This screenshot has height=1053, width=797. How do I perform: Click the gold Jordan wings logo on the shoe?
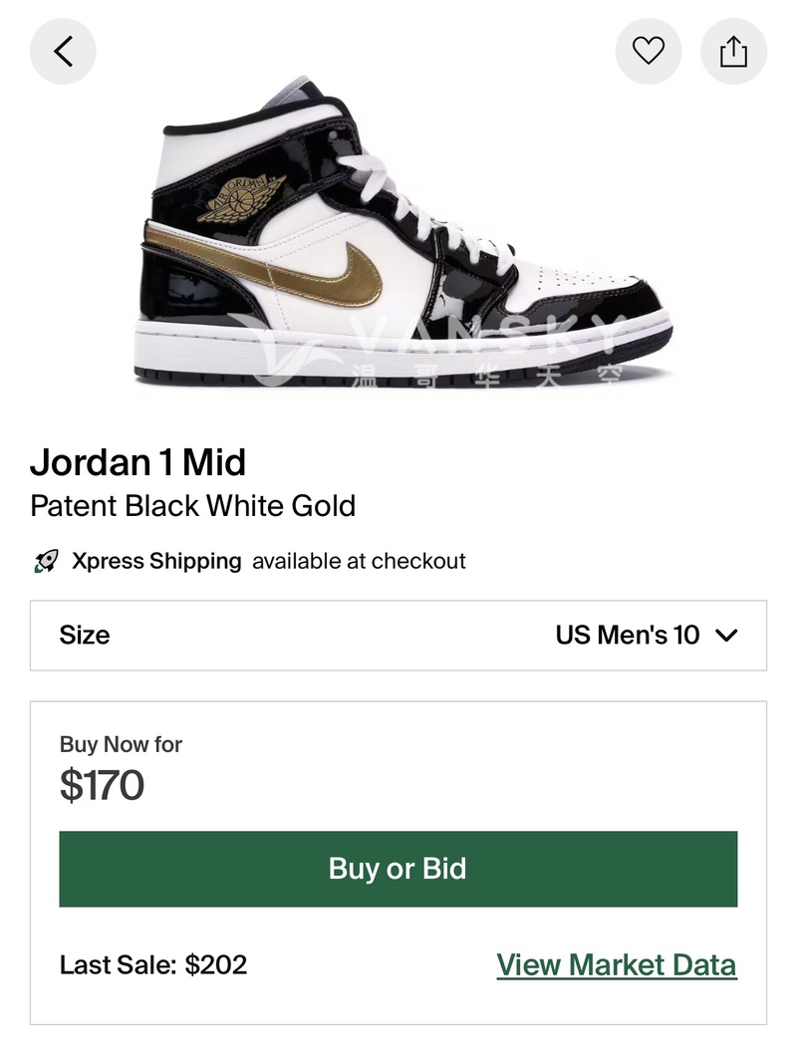point(240,197)
